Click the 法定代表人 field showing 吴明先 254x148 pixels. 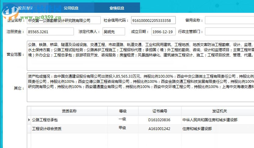coord(114,31)
